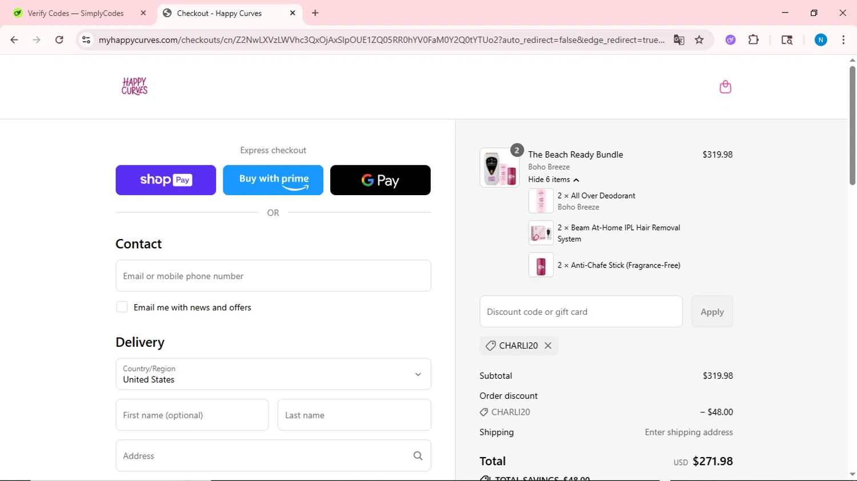
Task: Go back to the previous page
Action: 14,40
